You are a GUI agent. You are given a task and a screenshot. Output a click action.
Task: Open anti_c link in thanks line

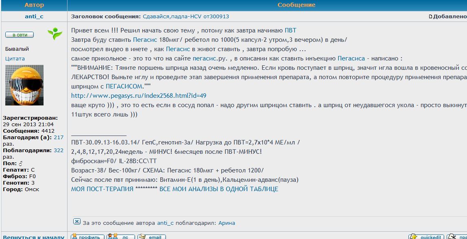pyautogui.click(x=165, y=223)
